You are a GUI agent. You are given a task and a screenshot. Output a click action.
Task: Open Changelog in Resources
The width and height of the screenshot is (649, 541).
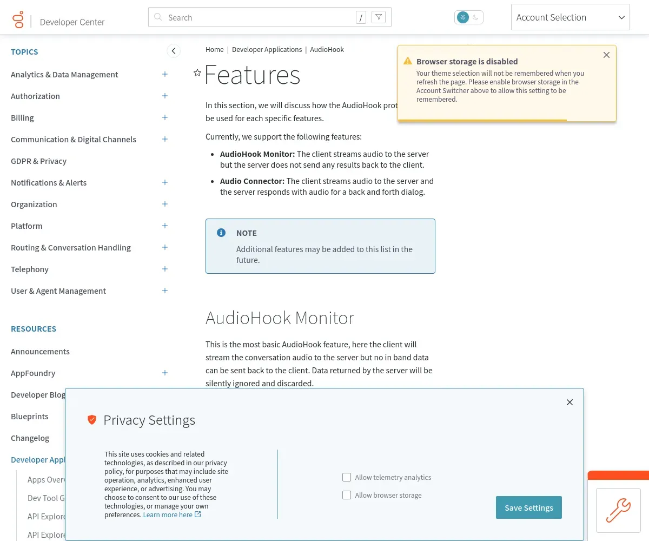tap(30, 438)
